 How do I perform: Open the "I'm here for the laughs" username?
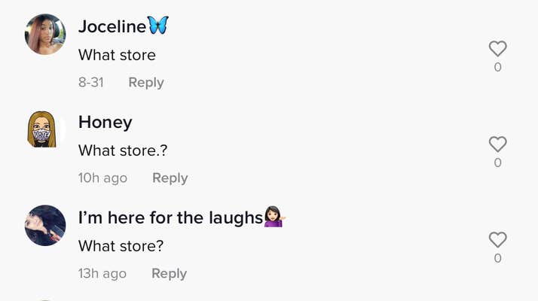pos(171,217)
